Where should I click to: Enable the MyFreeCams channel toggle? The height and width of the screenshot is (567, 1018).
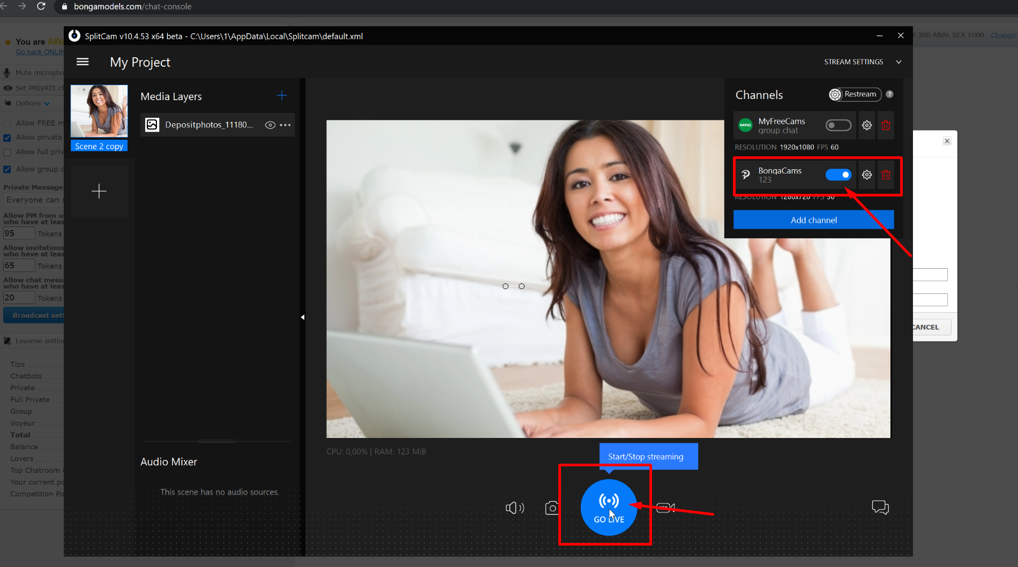click(x=838, y=125)
